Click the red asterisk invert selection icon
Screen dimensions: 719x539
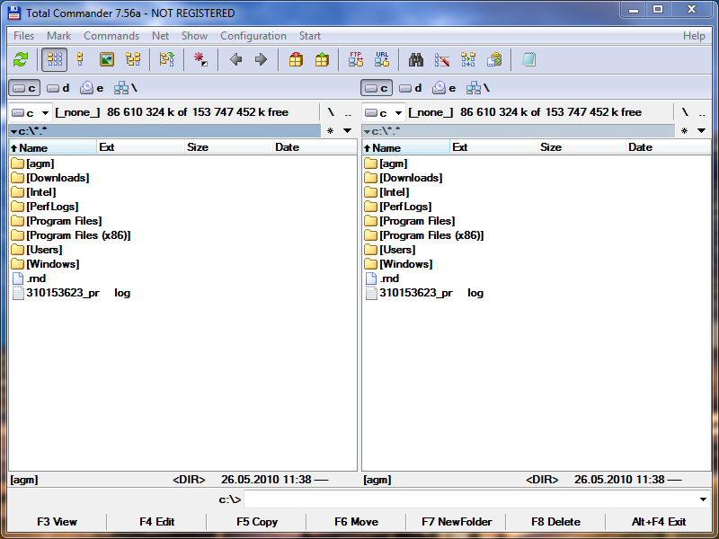(x=200, y=59)
